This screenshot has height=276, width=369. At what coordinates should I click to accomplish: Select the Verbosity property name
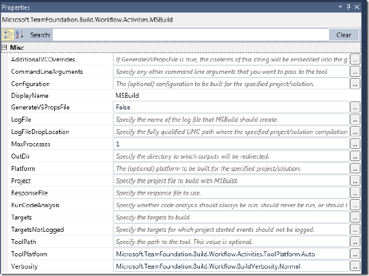[24, 266]
